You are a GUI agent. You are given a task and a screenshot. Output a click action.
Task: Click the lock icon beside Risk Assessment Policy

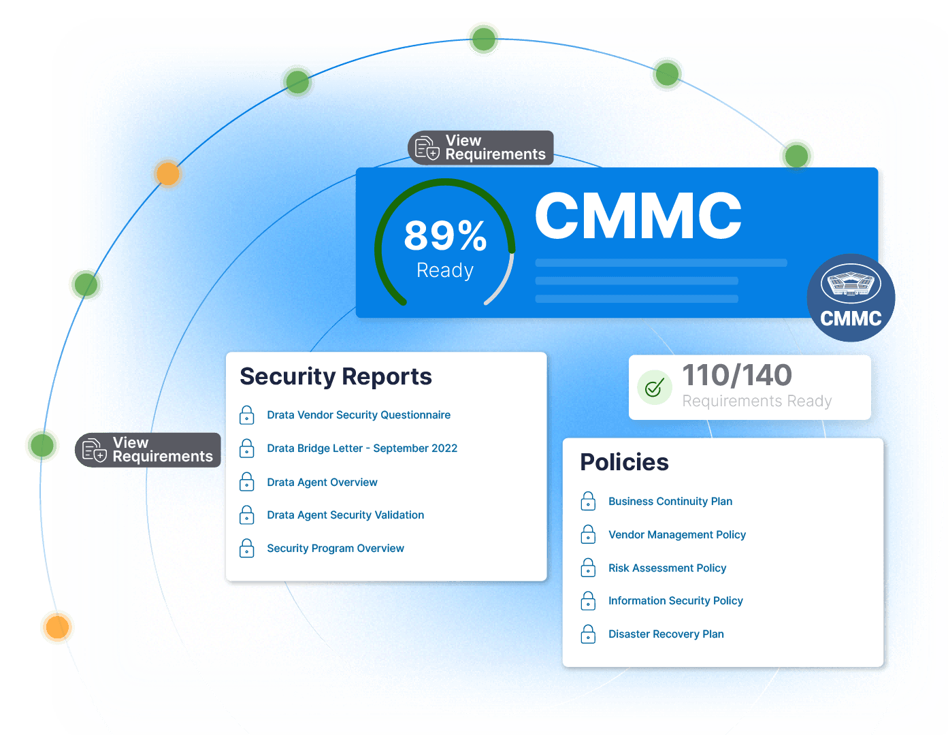pyautogui.click(x=588, y=568)
